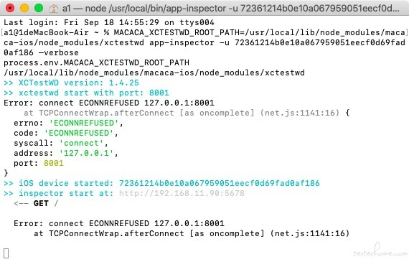Click the 'xctestwd start with port: 8001' line
Viewport: 409px width, 262px height.
click(86, 93)
